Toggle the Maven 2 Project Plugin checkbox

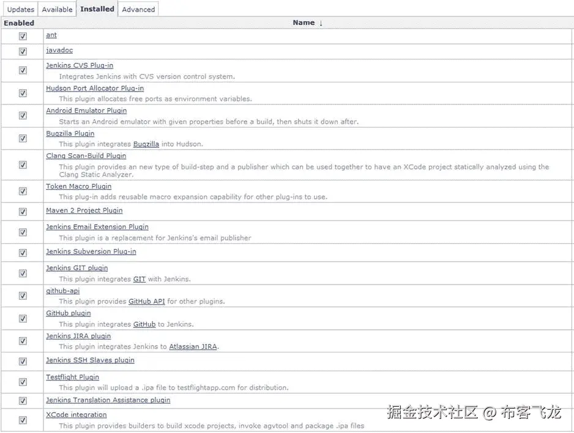click(x=23, y=211)
